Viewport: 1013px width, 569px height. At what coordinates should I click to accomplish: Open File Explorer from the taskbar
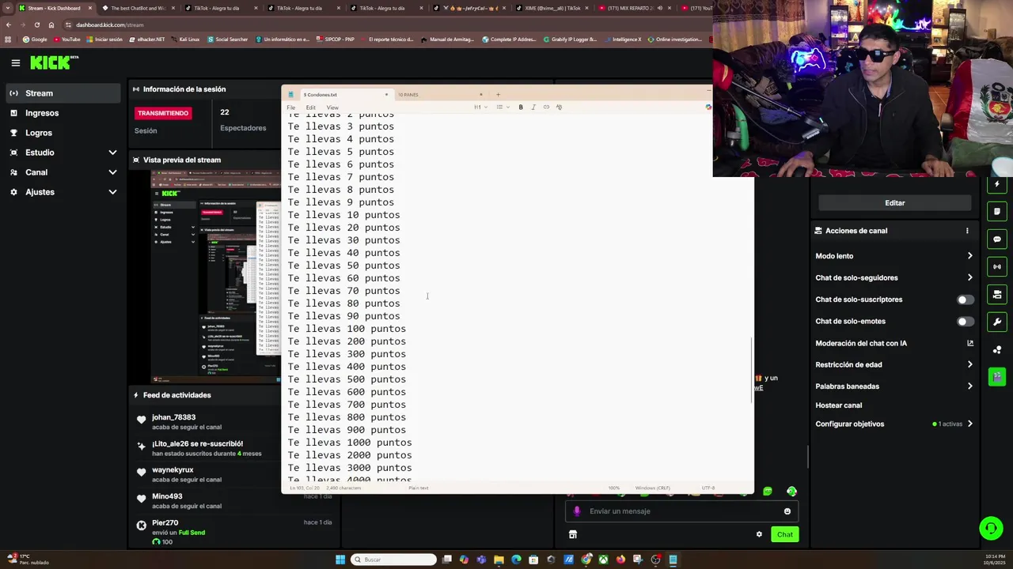(x=499, y=560)
